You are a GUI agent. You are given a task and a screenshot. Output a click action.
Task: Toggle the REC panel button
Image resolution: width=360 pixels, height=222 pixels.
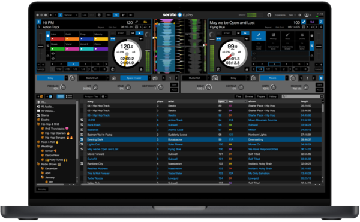pyautogui.click(x=109, y=15)
